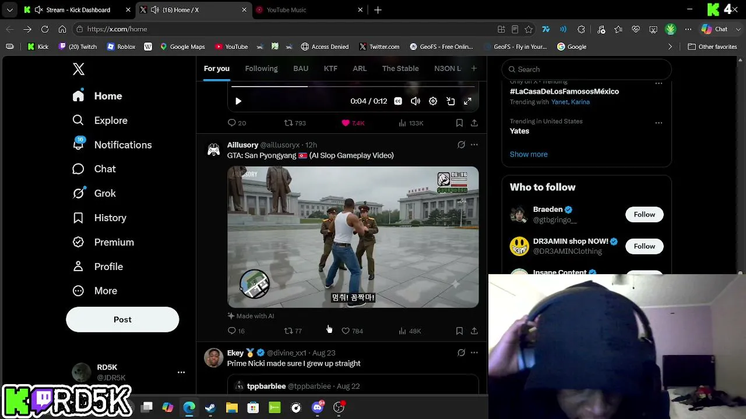Viewport: 746px width, 419px height.
Task: Expand the video to fullscreen
Action: [467, 101]
